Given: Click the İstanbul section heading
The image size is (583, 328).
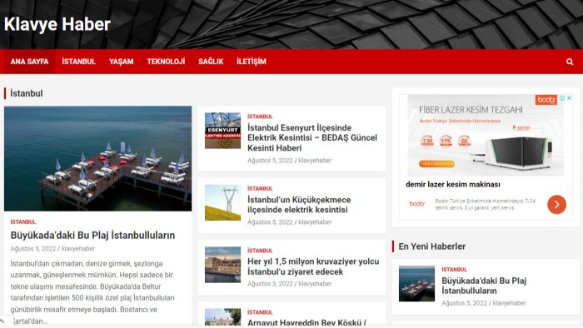Looking at the screenshot, I should pyautogui.click(x=27, y=93).
